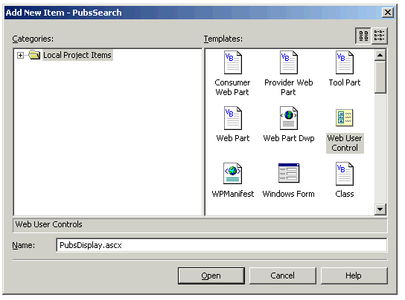
Task: Switch templates to large icons view
Action: point(363,36)
